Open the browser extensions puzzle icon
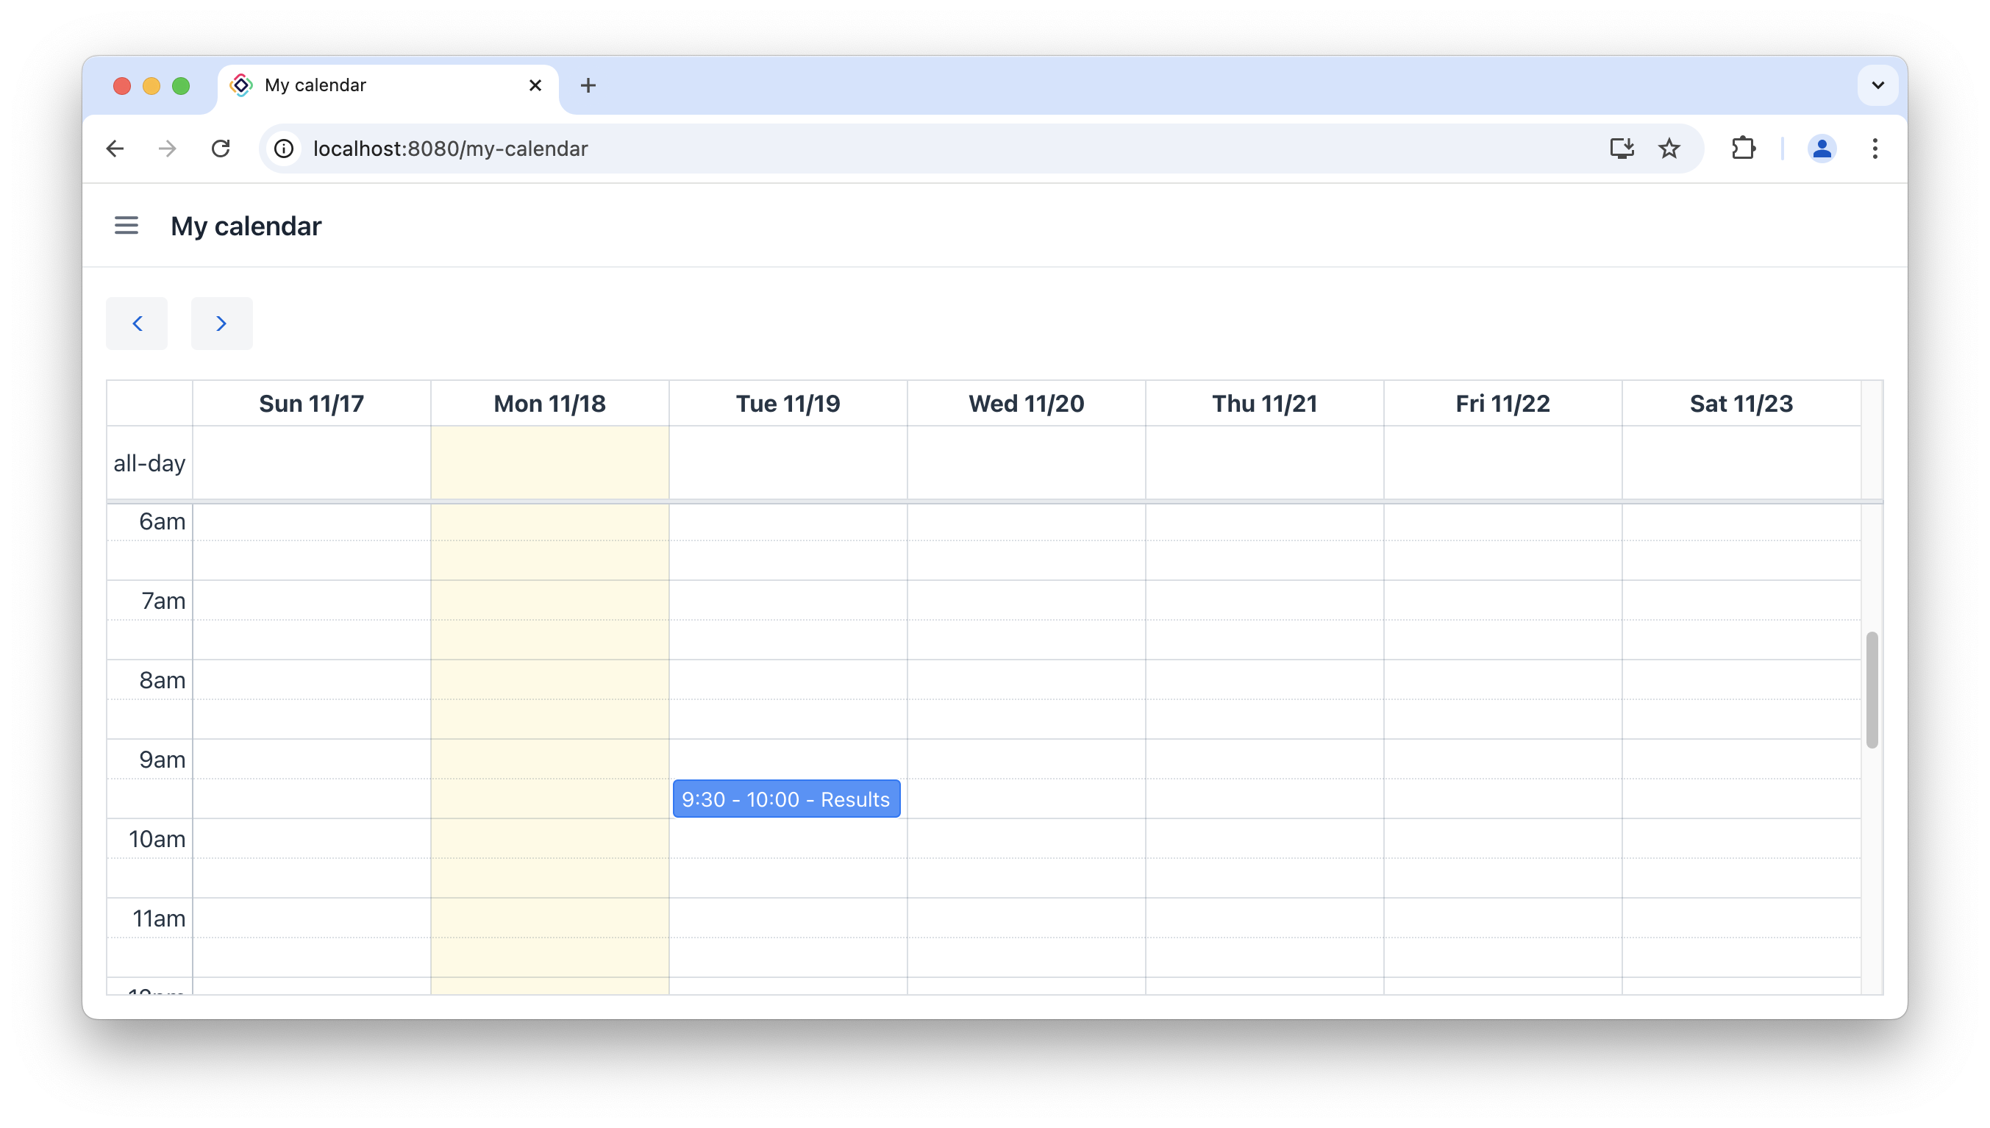 click(1743, 149)
